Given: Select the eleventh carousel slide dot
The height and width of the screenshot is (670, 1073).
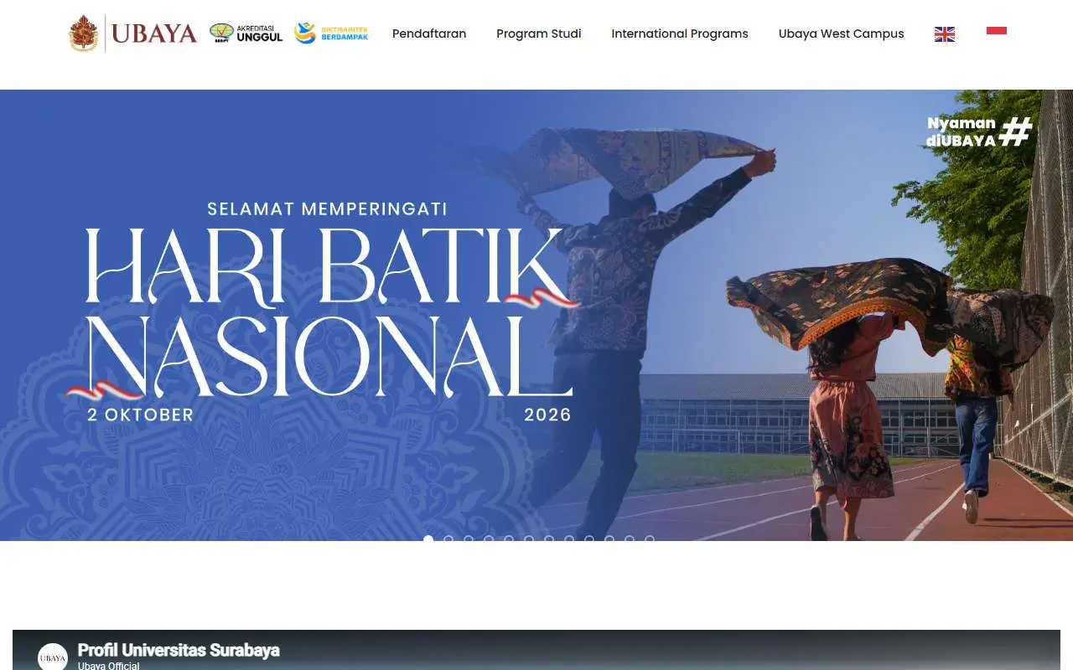Looking at the screenshot, I should 630,539.
